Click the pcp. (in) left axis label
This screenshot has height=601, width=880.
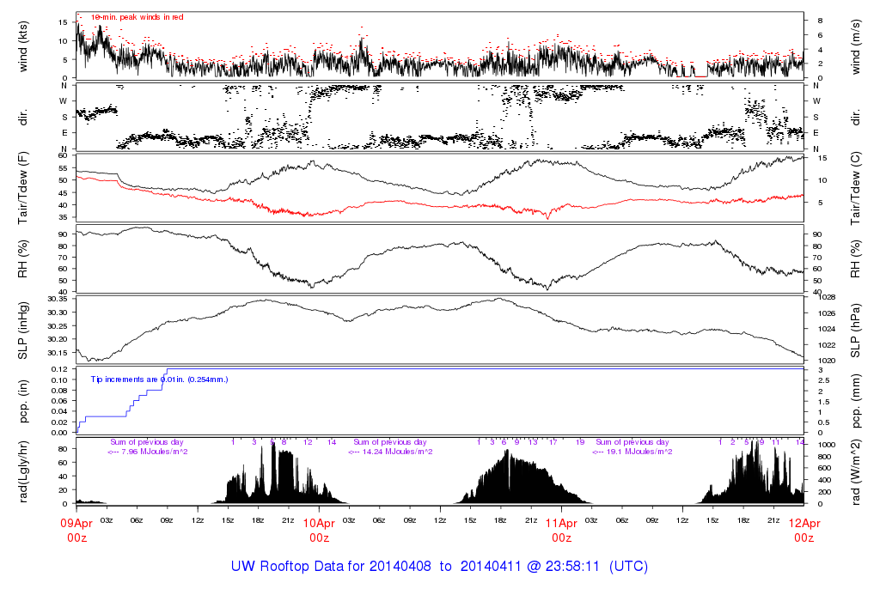coord(23,402)
